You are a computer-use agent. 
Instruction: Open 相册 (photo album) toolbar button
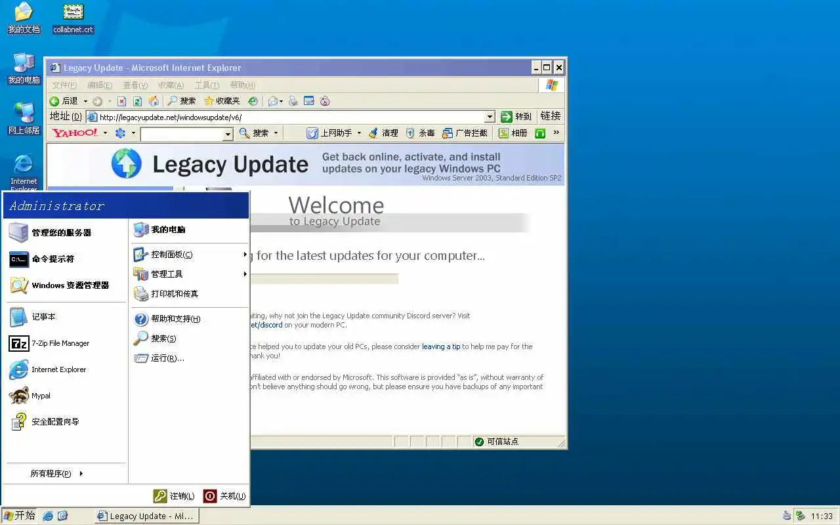click(513, 133)
